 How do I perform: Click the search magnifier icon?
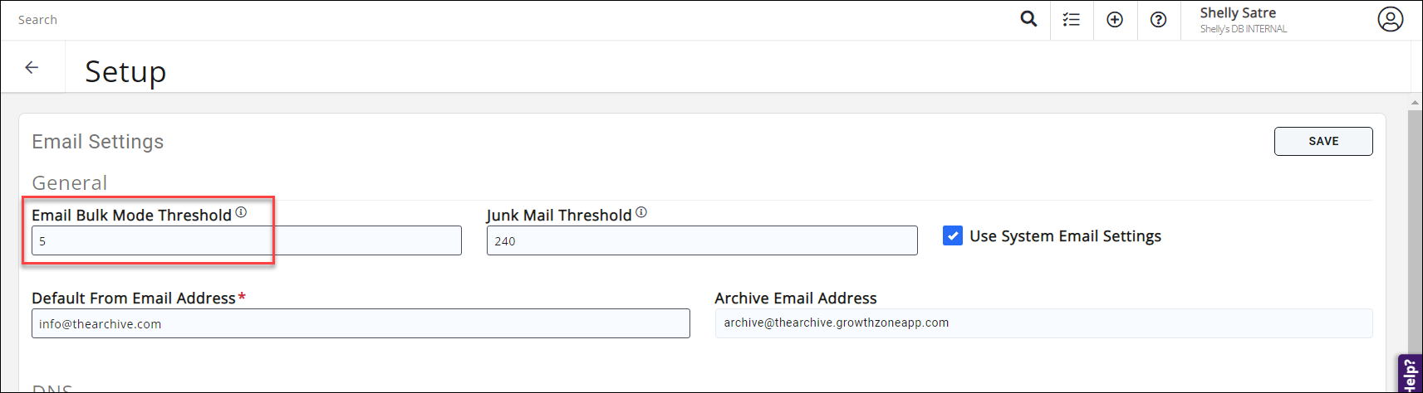(1028, 19)
